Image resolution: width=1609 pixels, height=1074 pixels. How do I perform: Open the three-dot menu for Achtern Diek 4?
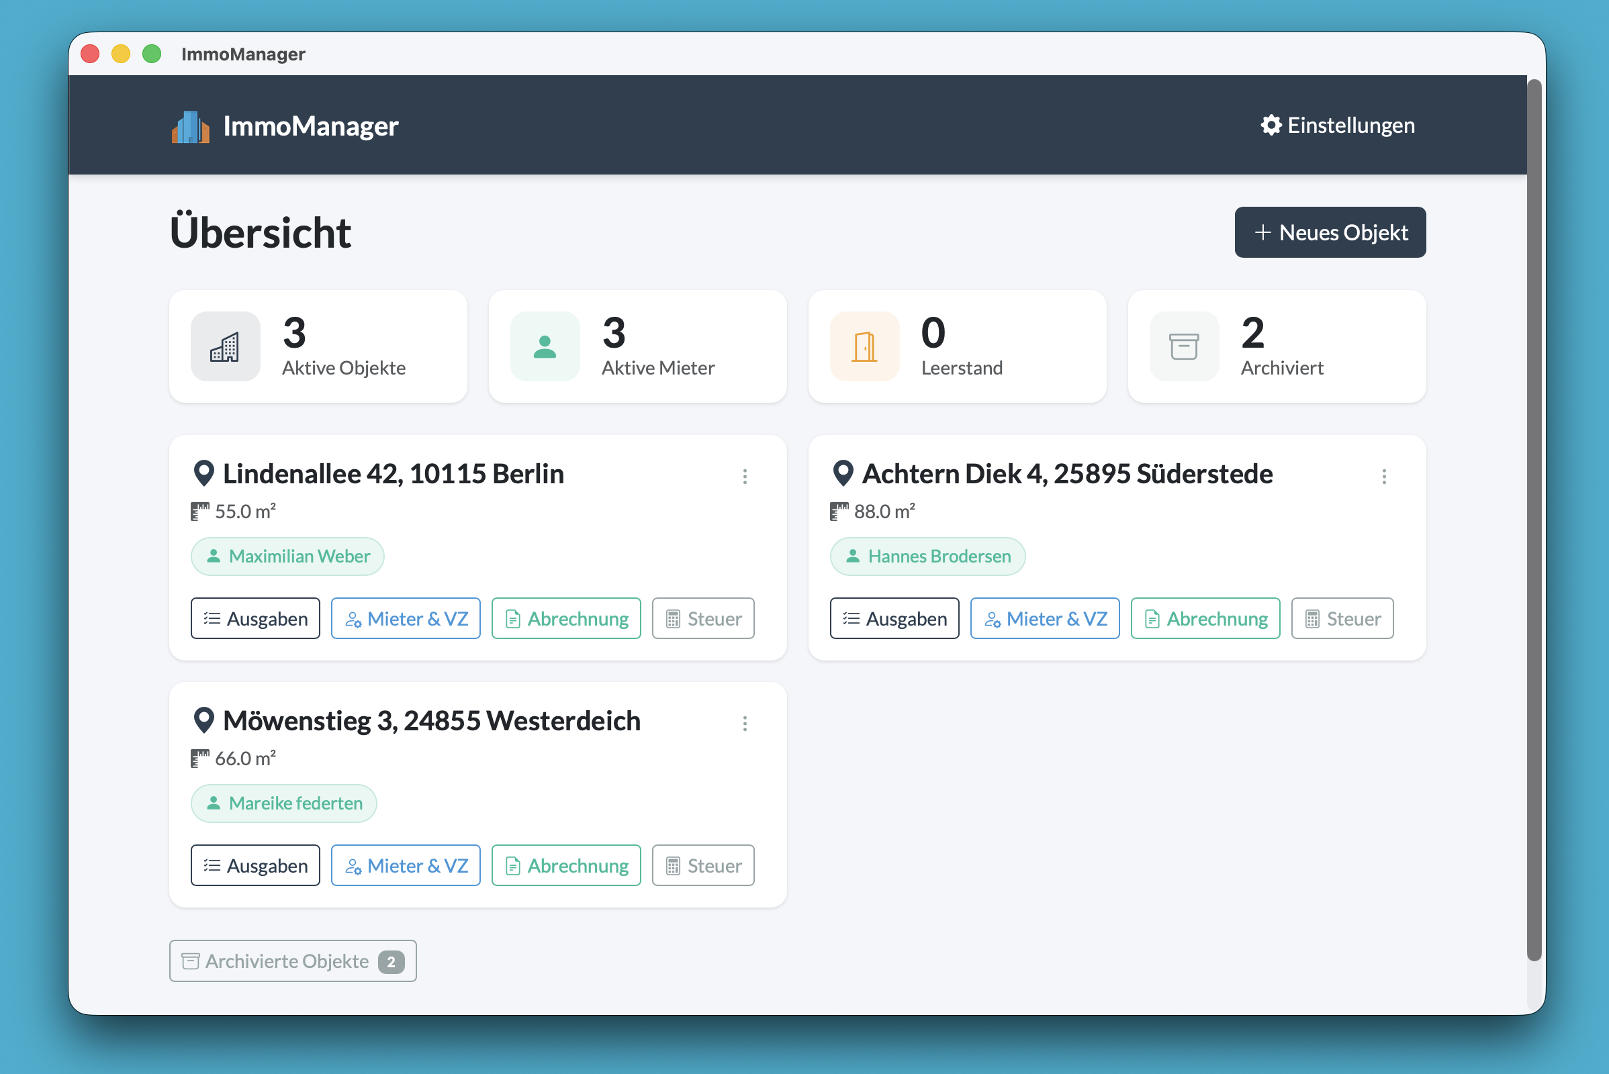[1384, 477]
